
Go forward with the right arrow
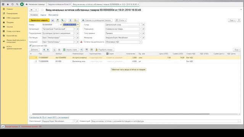(x=36, y=10)
